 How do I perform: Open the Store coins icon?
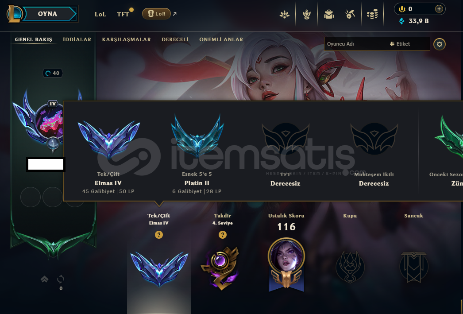(x=372, y=14)
